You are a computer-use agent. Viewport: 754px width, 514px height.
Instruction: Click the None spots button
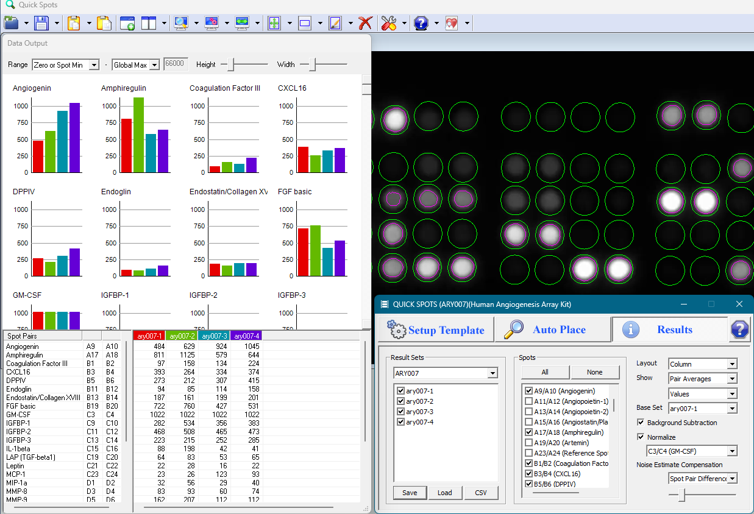tap(595, 372)
